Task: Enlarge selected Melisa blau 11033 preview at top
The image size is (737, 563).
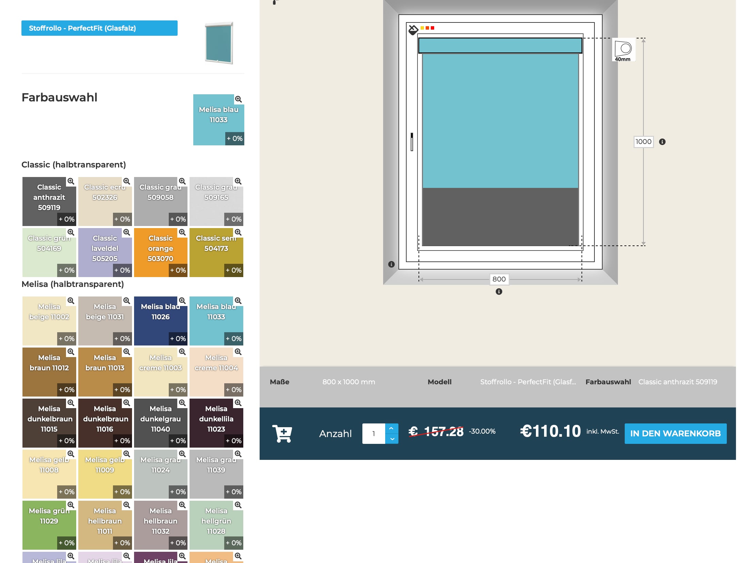Action: coord(239,99)
